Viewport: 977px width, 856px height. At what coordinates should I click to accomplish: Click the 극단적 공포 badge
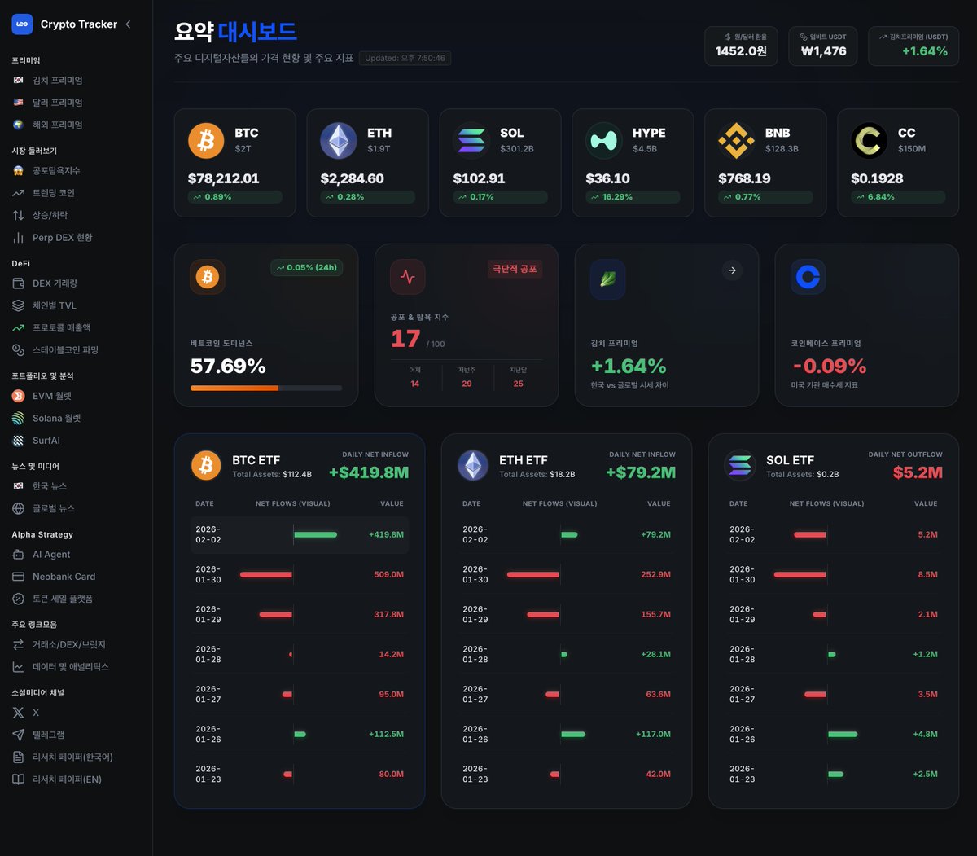click(x=515, y=269)
